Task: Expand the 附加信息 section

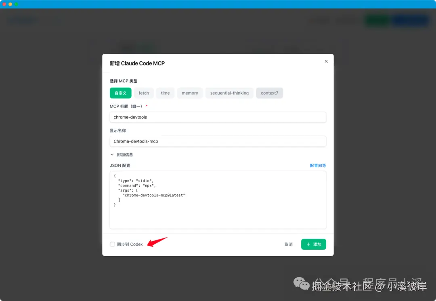Action: [x=122, y=155]
